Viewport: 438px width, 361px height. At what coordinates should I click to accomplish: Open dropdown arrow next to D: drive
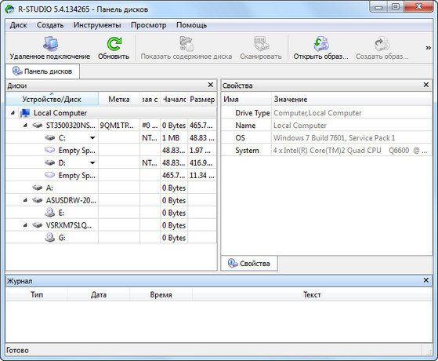(92, 163)
